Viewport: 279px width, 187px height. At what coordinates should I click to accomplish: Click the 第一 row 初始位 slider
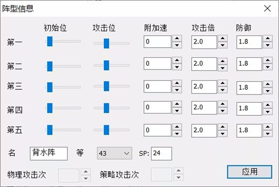coord(63,42)
